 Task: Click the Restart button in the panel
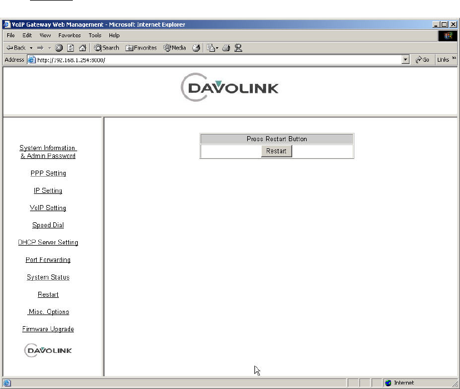276,151
